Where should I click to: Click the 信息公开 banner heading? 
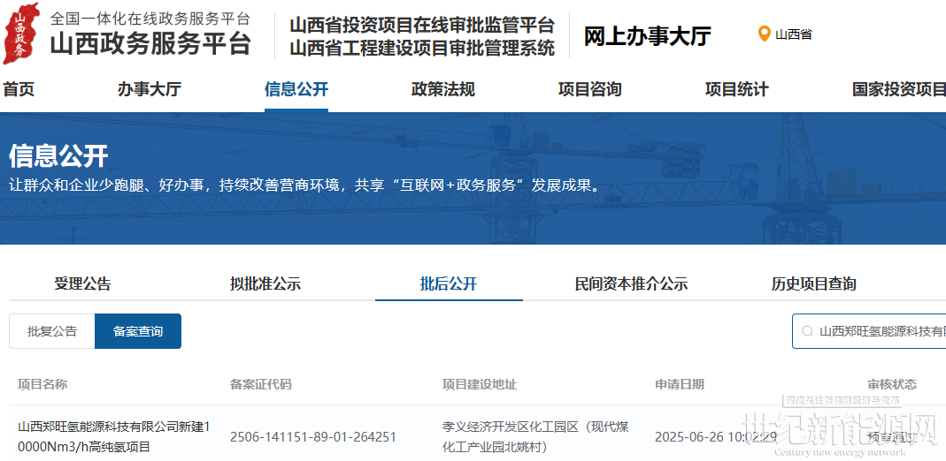point(58,155)
